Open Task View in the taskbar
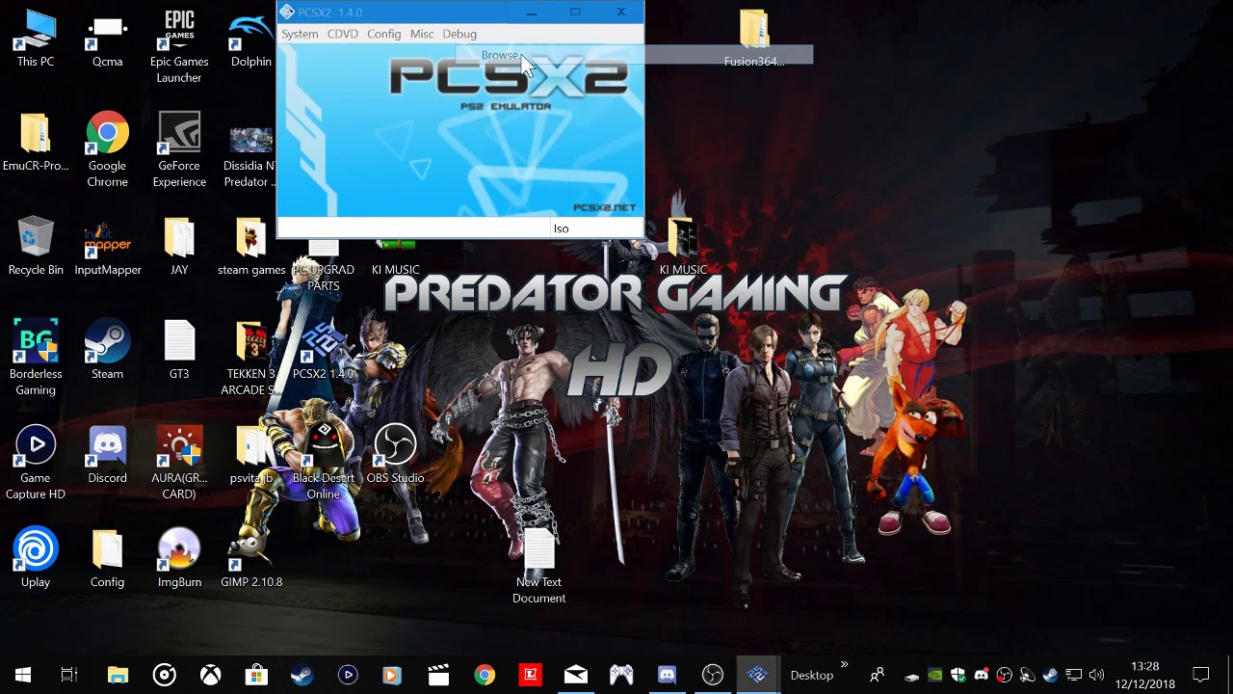1233x694 pixels. pyautogui.click(x=69, y=675)
